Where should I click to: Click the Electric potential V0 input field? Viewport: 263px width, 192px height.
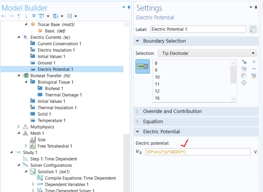pyautogui.click(x=198, y=152)
